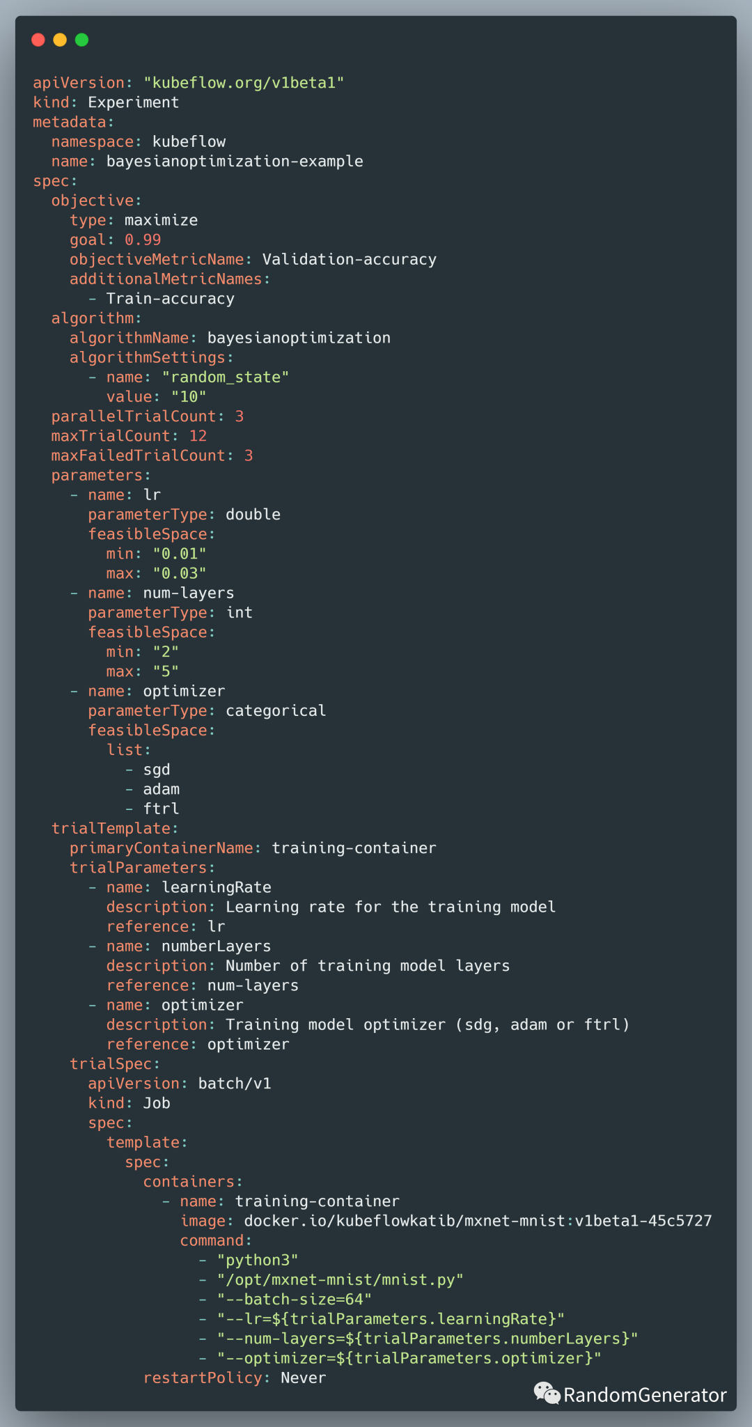
Task: Click the restartPolicy Never value
Action: pos(303,1378)
